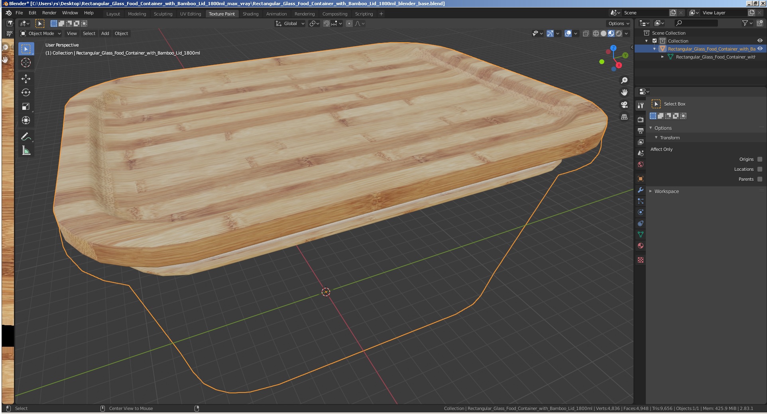Viewport: 767px width, 414px height.
Task: Open Active Tool and Workspace settings tab
Action: (x=641, y=105)
